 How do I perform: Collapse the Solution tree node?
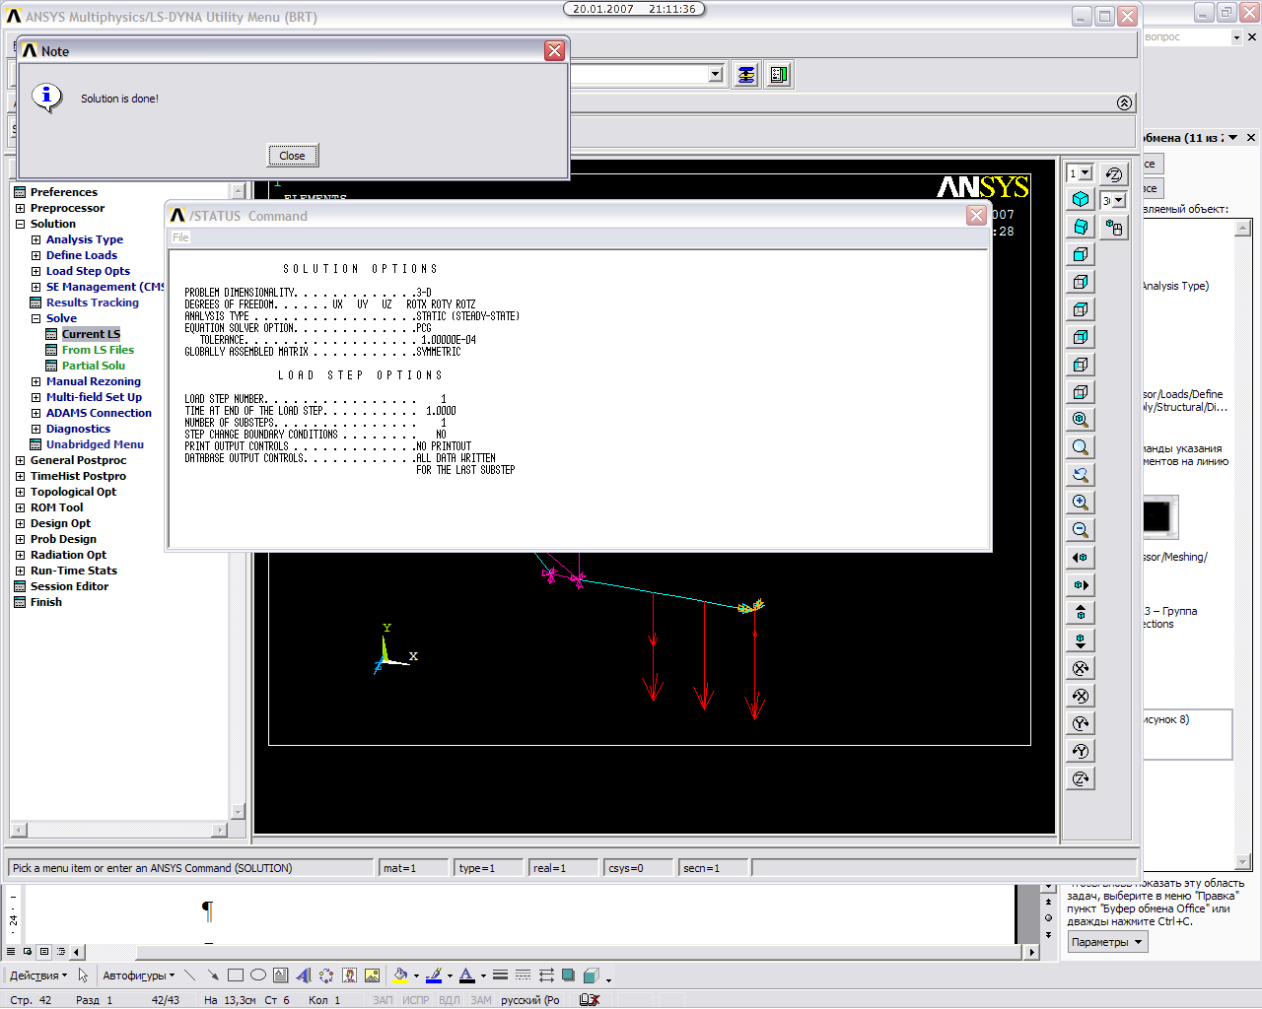pos(20,224)
